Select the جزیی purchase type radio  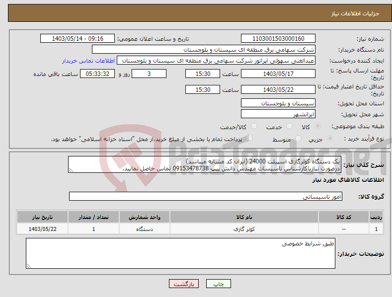click(x=330, y=138)
